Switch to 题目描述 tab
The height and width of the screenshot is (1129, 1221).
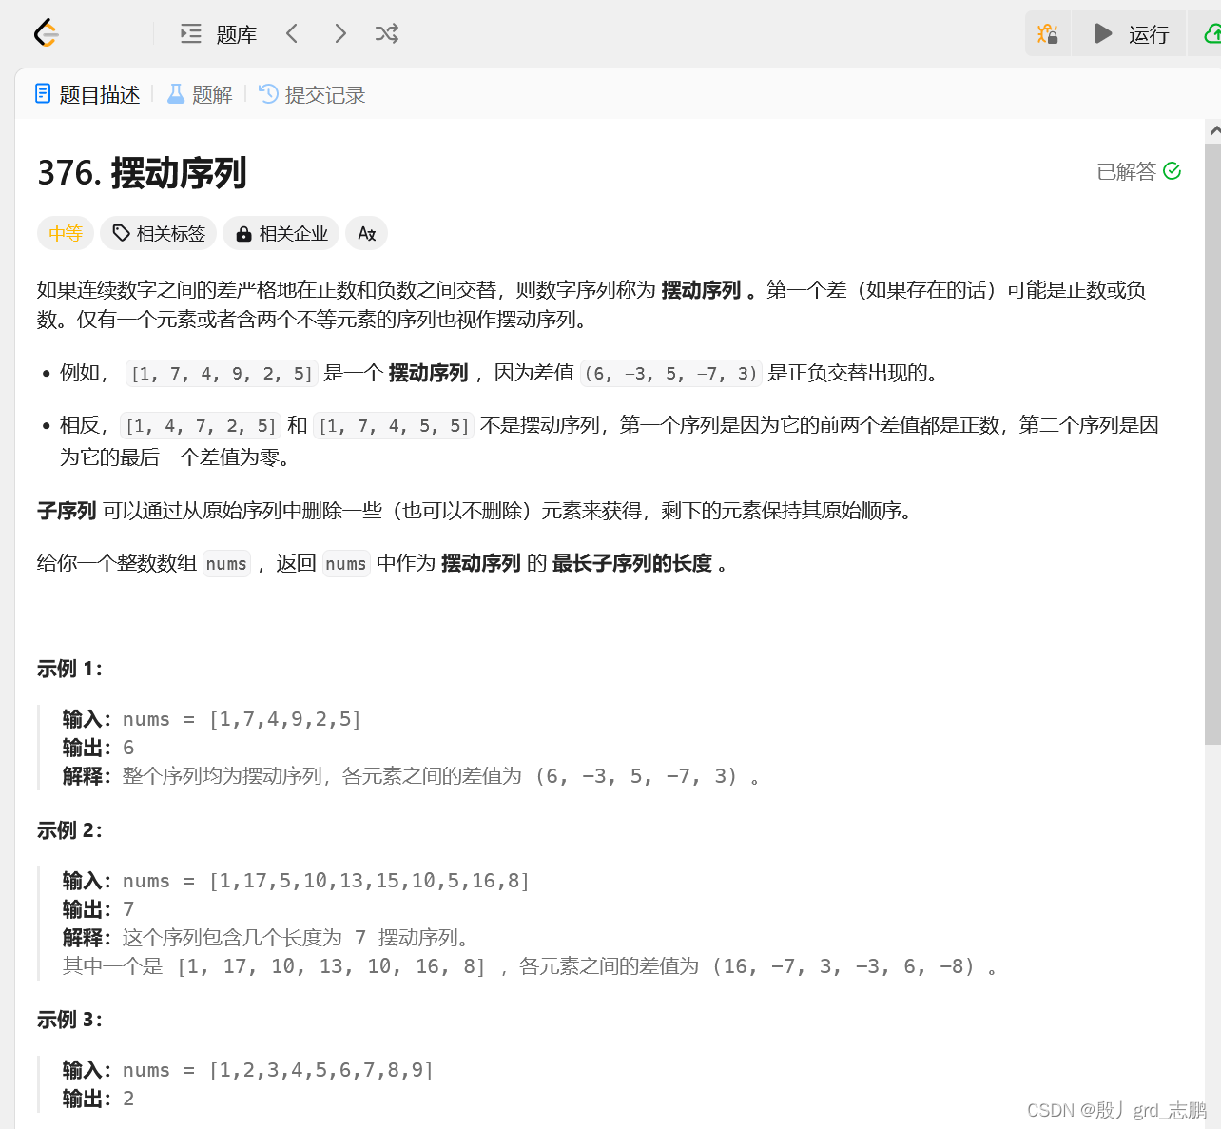[87, 94]
